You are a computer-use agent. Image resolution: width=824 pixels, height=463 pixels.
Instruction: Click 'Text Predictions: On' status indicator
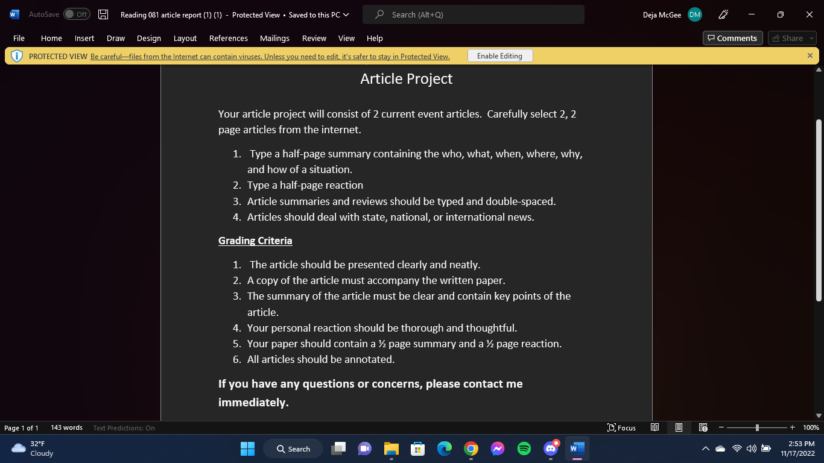coord(124,428)
